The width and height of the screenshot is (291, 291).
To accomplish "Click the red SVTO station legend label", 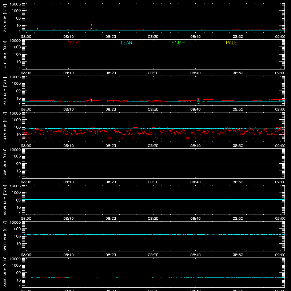I will pyautogui.click(x=74, y=43).
